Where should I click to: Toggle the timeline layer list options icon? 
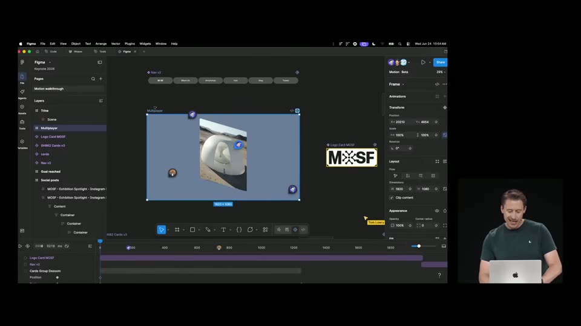(x=90, y=246)
